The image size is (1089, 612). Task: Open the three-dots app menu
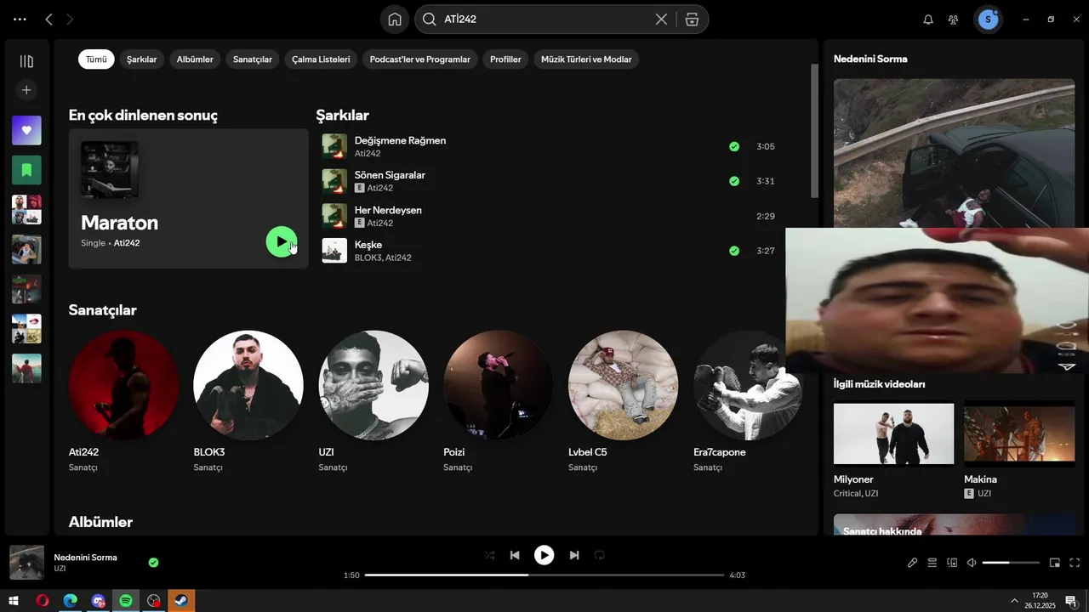point(20,19)
